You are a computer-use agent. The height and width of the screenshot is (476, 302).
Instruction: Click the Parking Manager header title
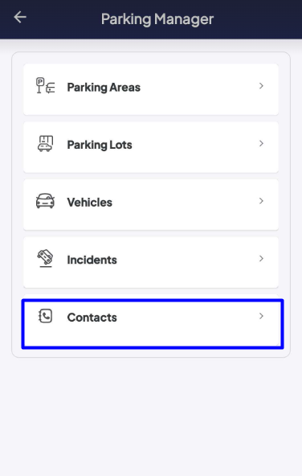pos(157,19)
